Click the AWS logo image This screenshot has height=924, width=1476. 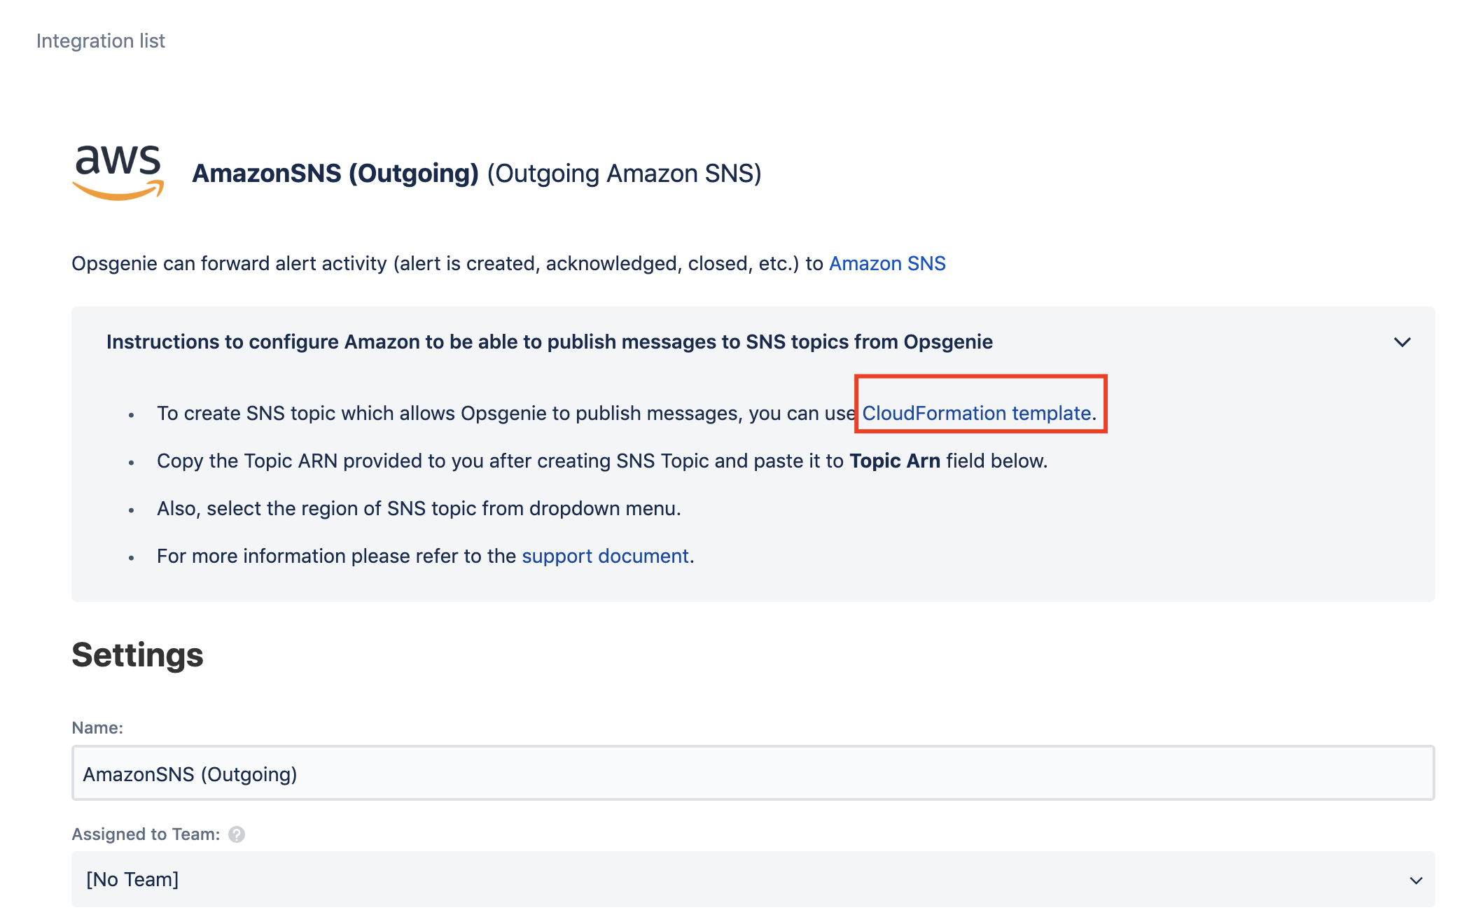[118, 172]
